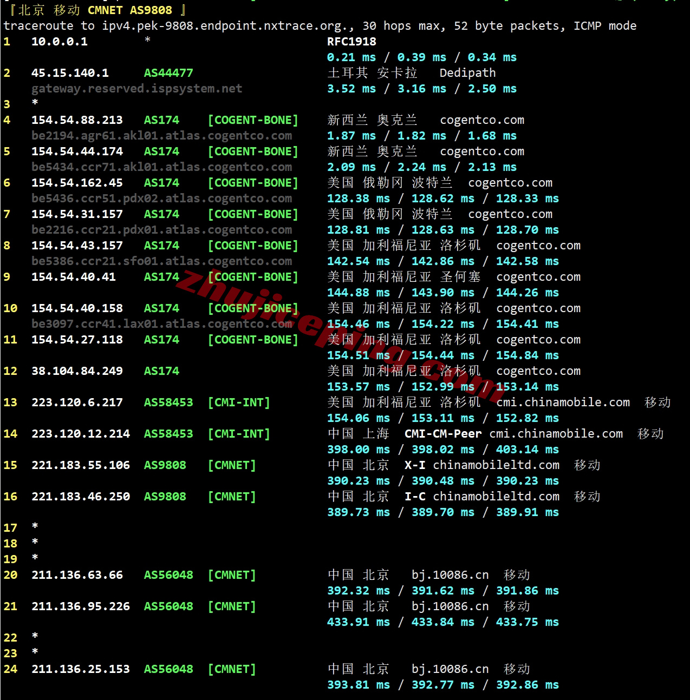This screenshot has height=700, width=690.
Task: Select IP 154.54.40.41 on hop 9
Action: click(x=74, y=277)
